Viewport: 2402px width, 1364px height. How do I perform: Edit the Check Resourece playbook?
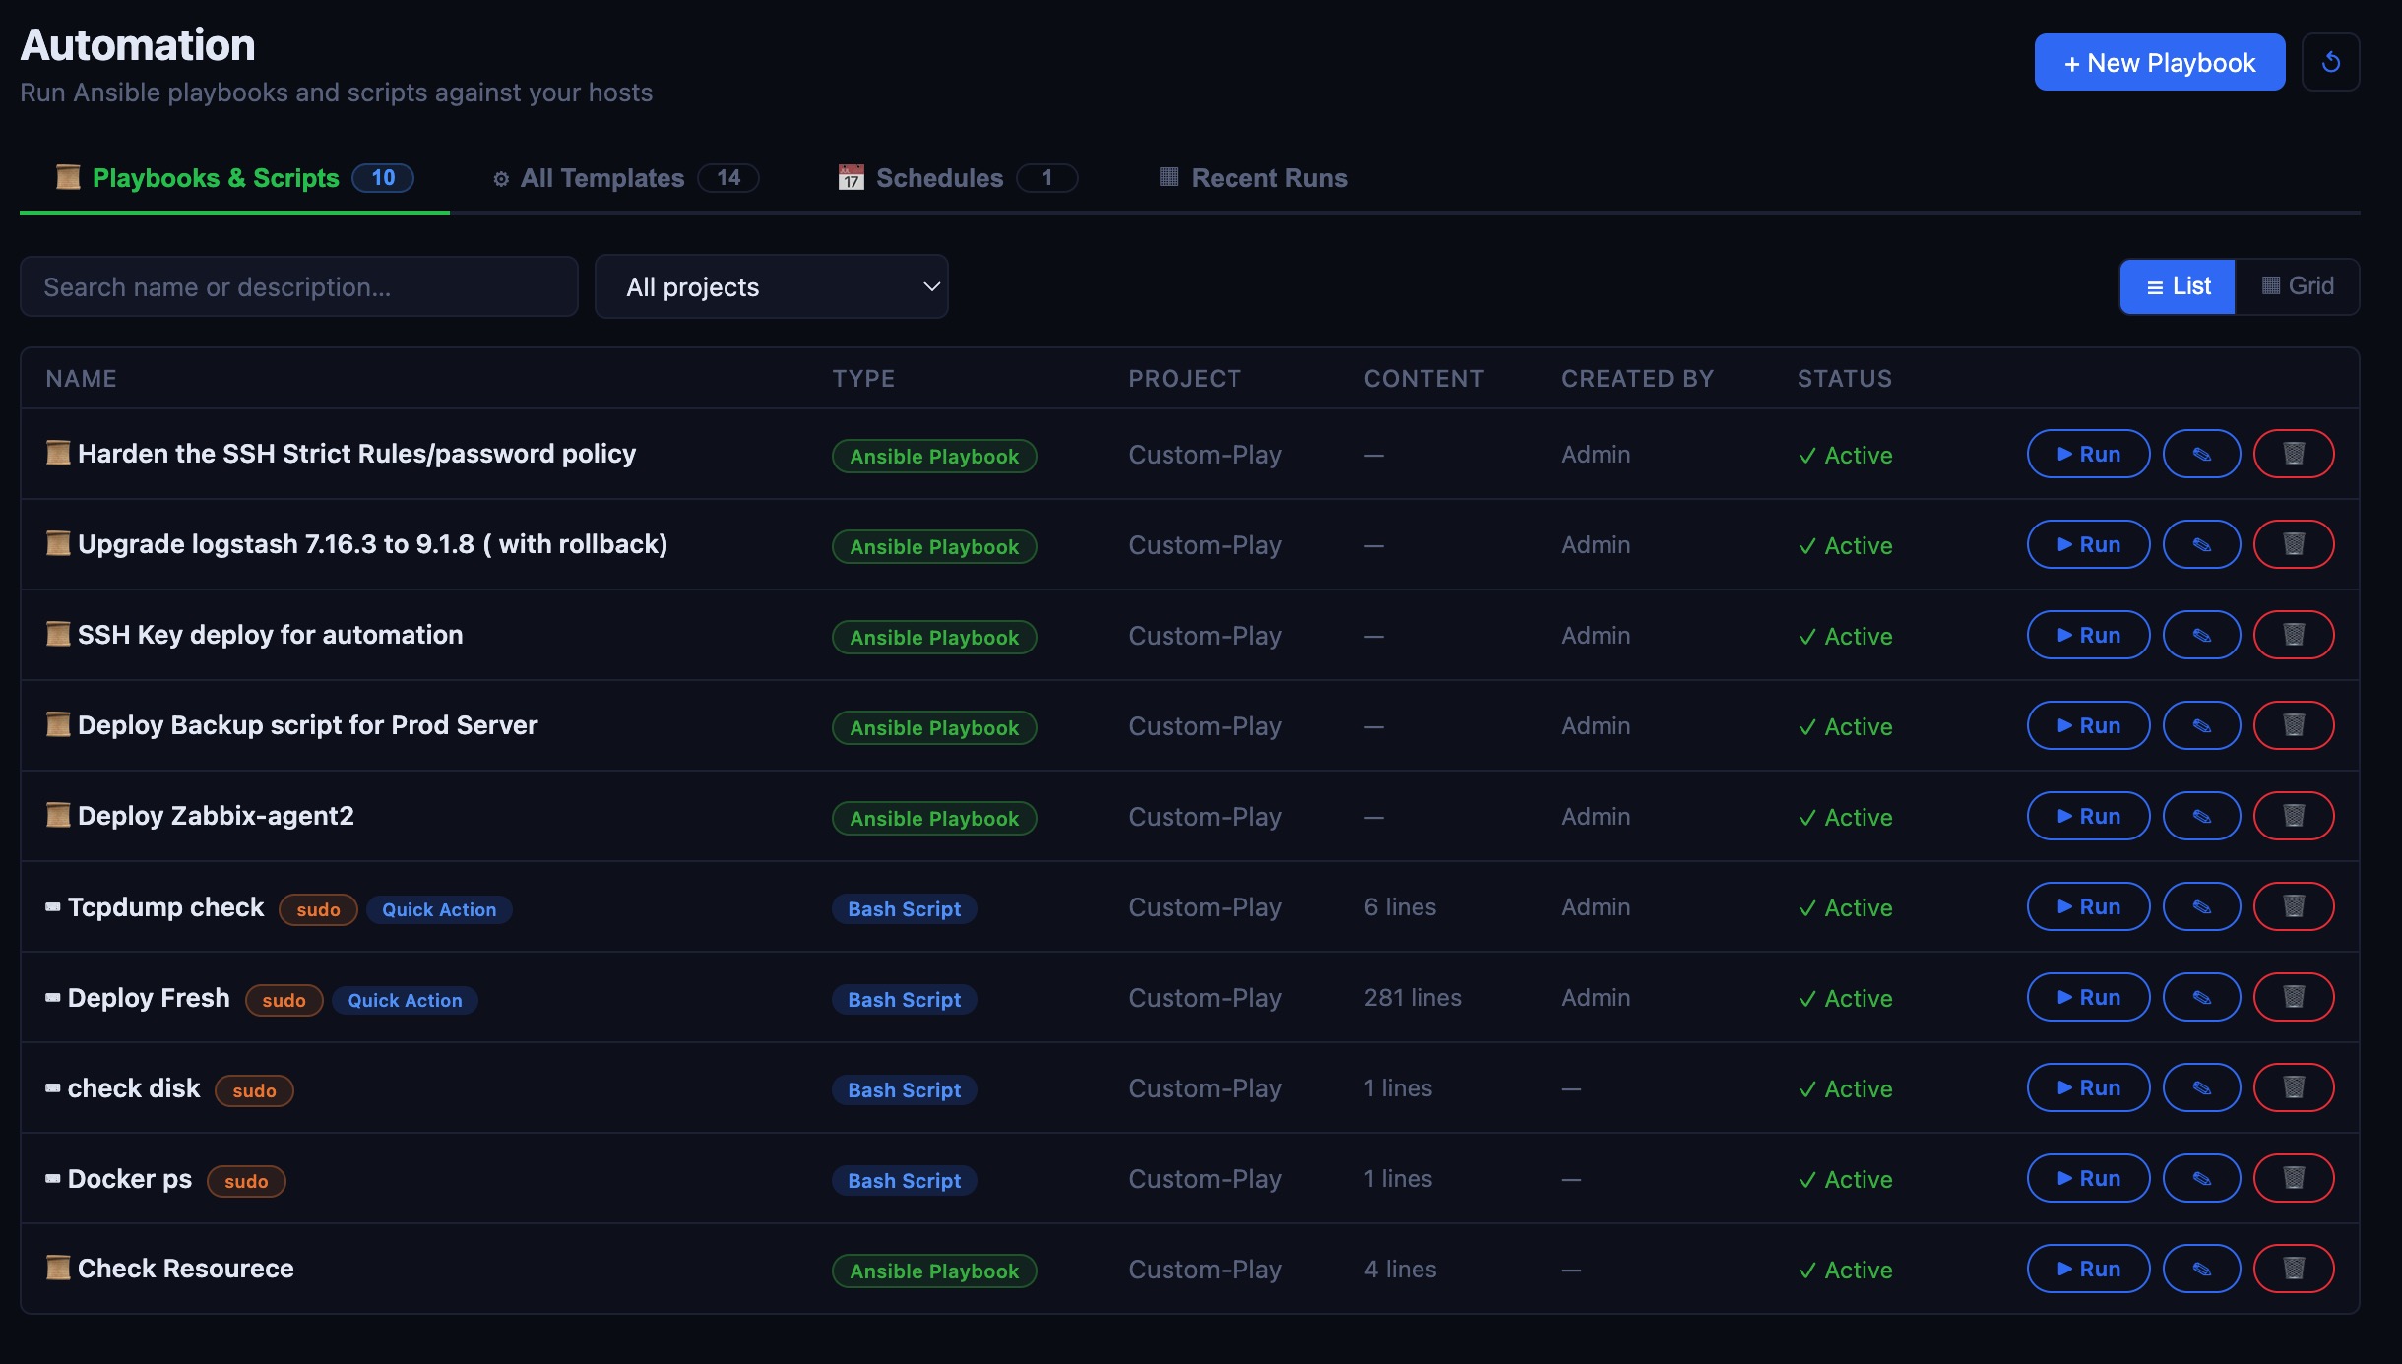(2201, 1269)
